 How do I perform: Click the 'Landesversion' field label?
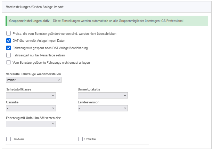[x=89, y=103]
